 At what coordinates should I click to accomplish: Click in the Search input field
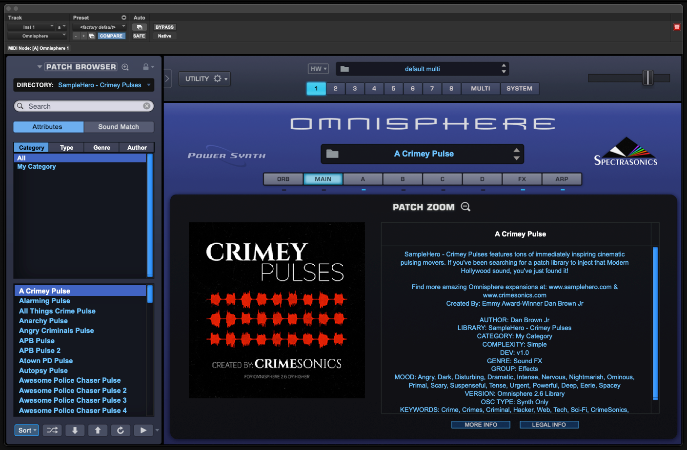(x=83, y=106)
